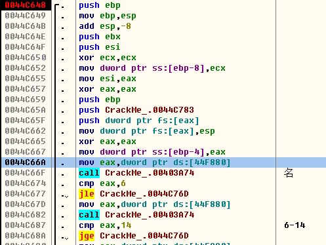The width and height of the screenshot is (326, 245).
Task: Select instruction cmp eax,6
Action: coord(102,183)
